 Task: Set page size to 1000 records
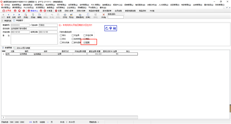[x=17, y=122]
